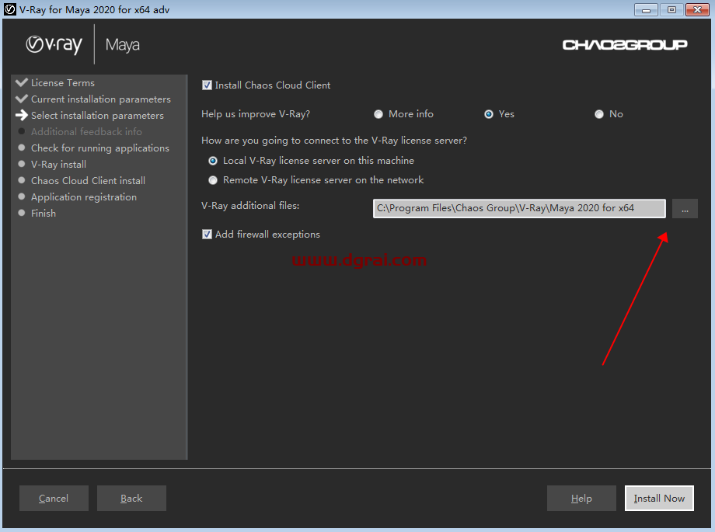Click the Help button
The height and width of the screenshot is (532, 715).
click(581, 499)
